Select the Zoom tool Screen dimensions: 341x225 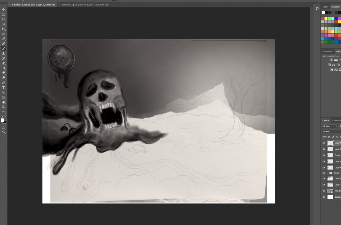4,107
